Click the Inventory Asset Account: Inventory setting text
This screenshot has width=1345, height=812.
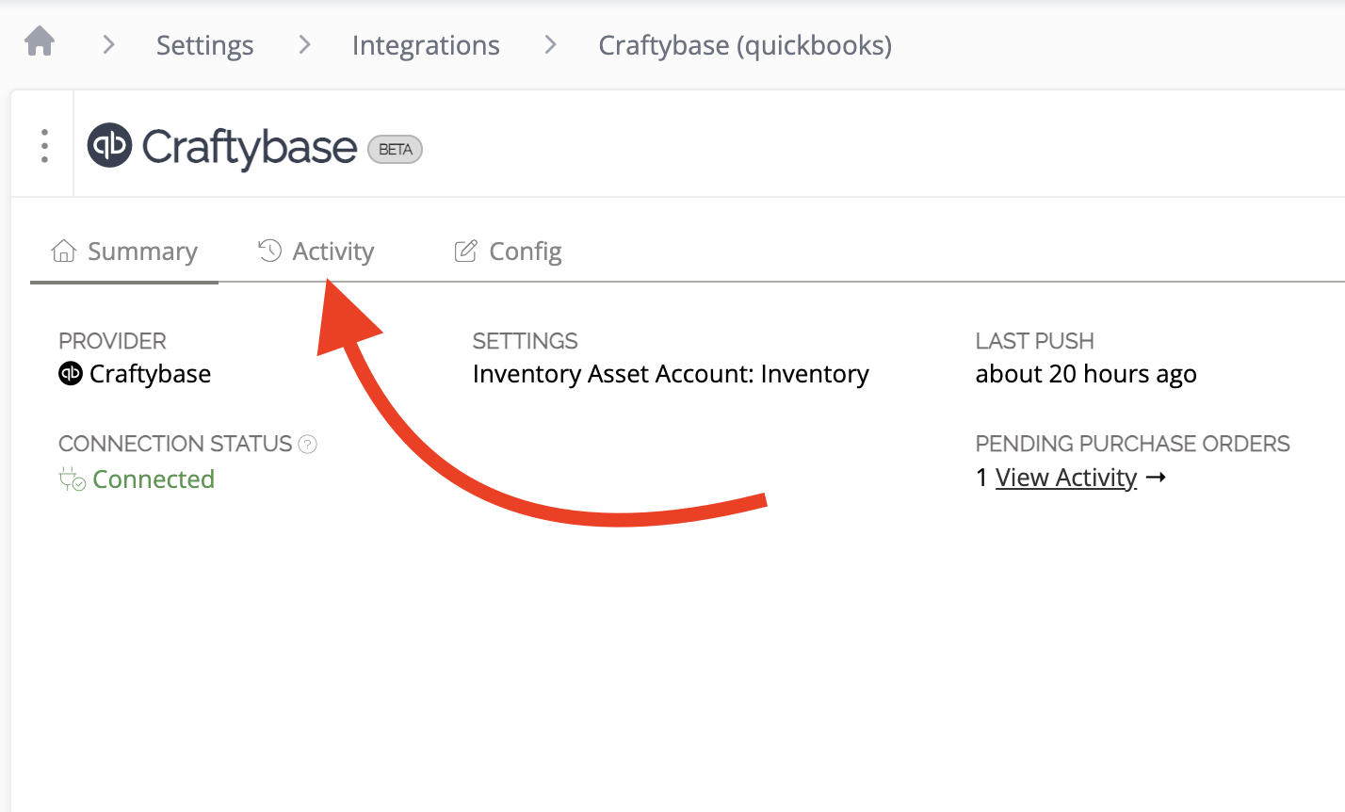coord(671,374)
